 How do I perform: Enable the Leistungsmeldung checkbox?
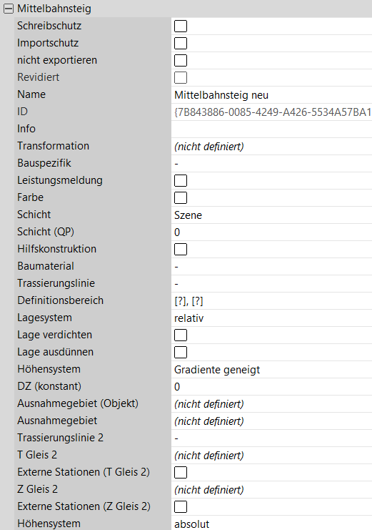pyautogui.click(x=181, y=180)
